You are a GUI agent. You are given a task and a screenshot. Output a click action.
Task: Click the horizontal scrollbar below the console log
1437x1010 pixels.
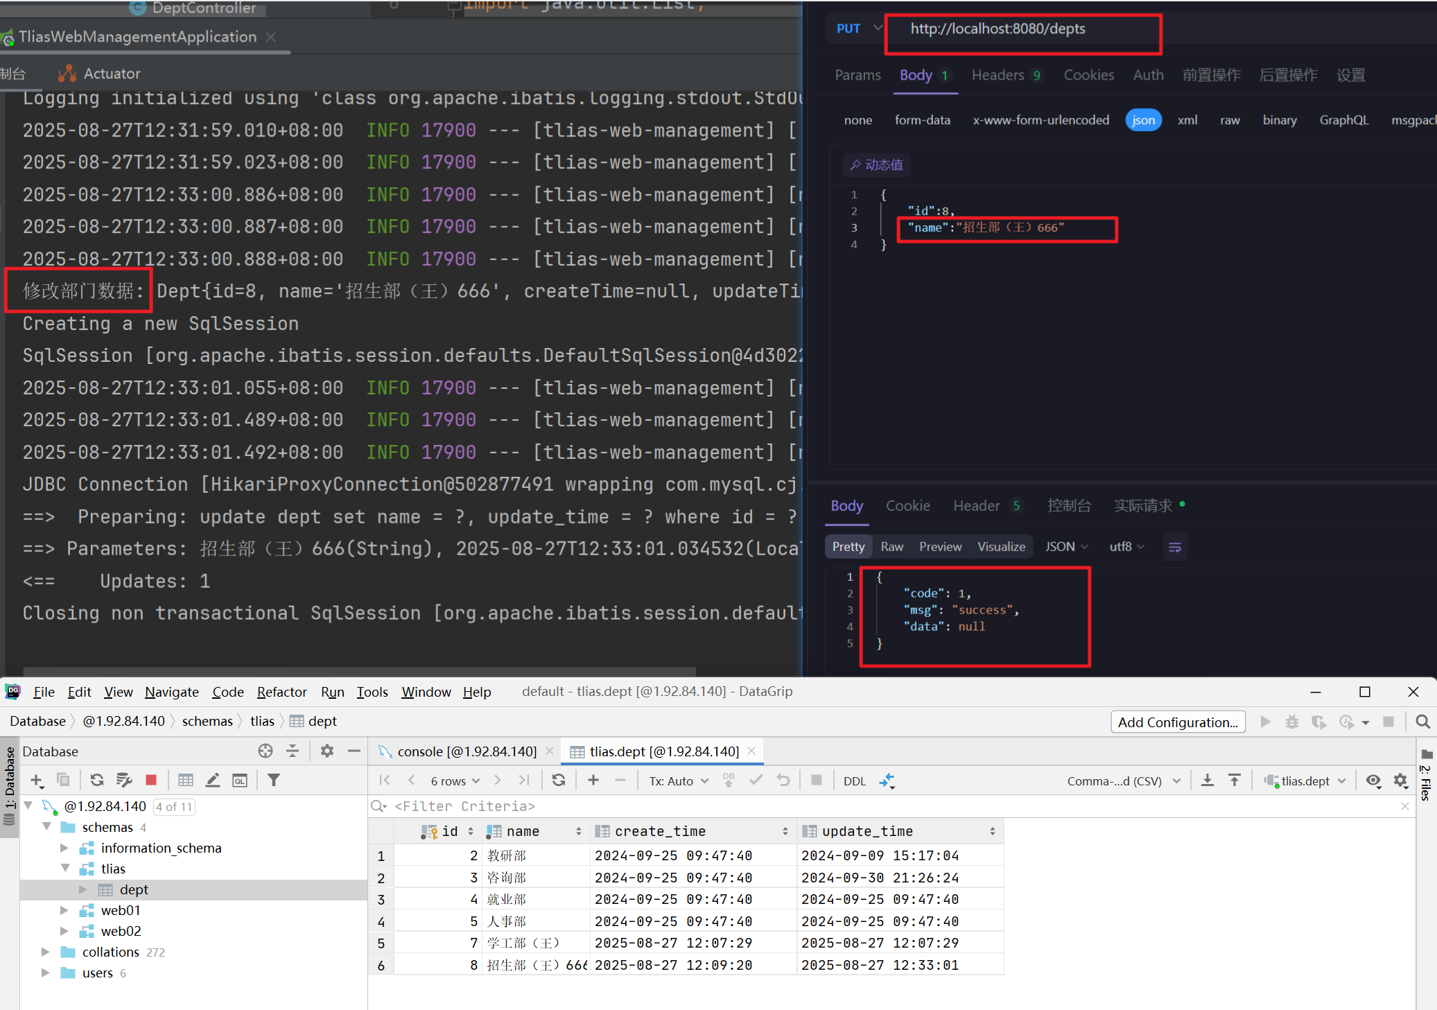pyautogui.click(x=359, y=671)
